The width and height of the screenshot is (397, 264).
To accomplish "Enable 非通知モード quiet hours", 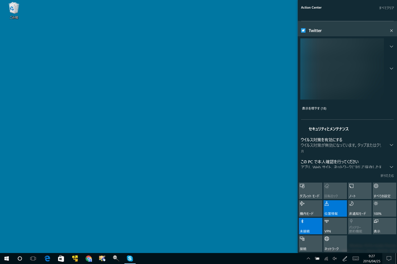I will pyautogui.click(x=360, y=209).
